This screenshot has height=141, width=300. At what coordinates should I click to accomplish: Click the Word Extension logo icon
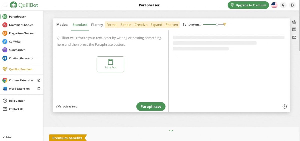[5, 89]
